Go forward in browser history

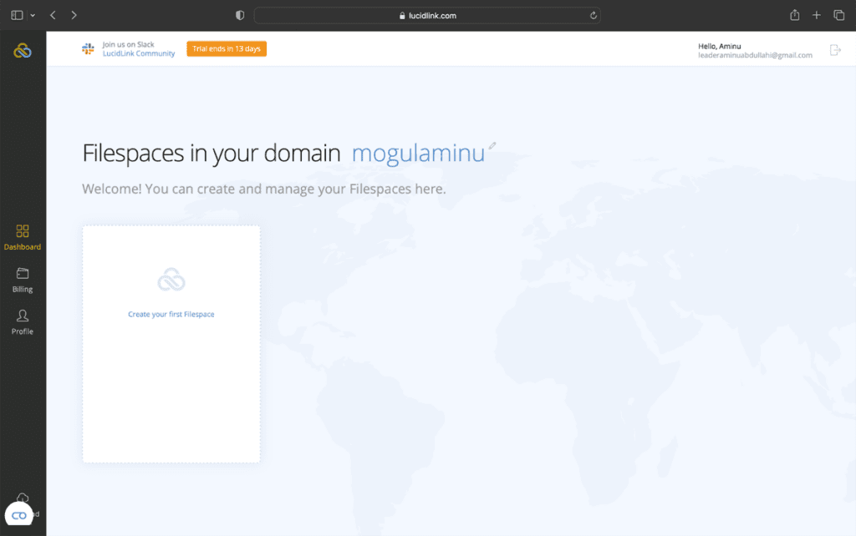click(74, 15)
